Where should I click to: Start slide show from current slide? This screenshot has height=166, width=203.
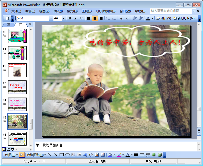(12, 149)
